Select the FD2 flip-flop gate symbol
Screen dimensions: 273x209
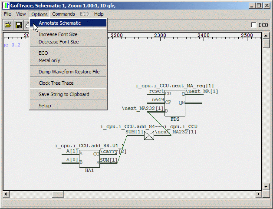174,103
